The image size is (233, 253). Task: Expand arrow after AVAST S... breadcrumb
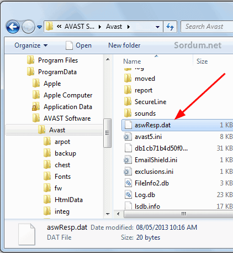[100, 27]
